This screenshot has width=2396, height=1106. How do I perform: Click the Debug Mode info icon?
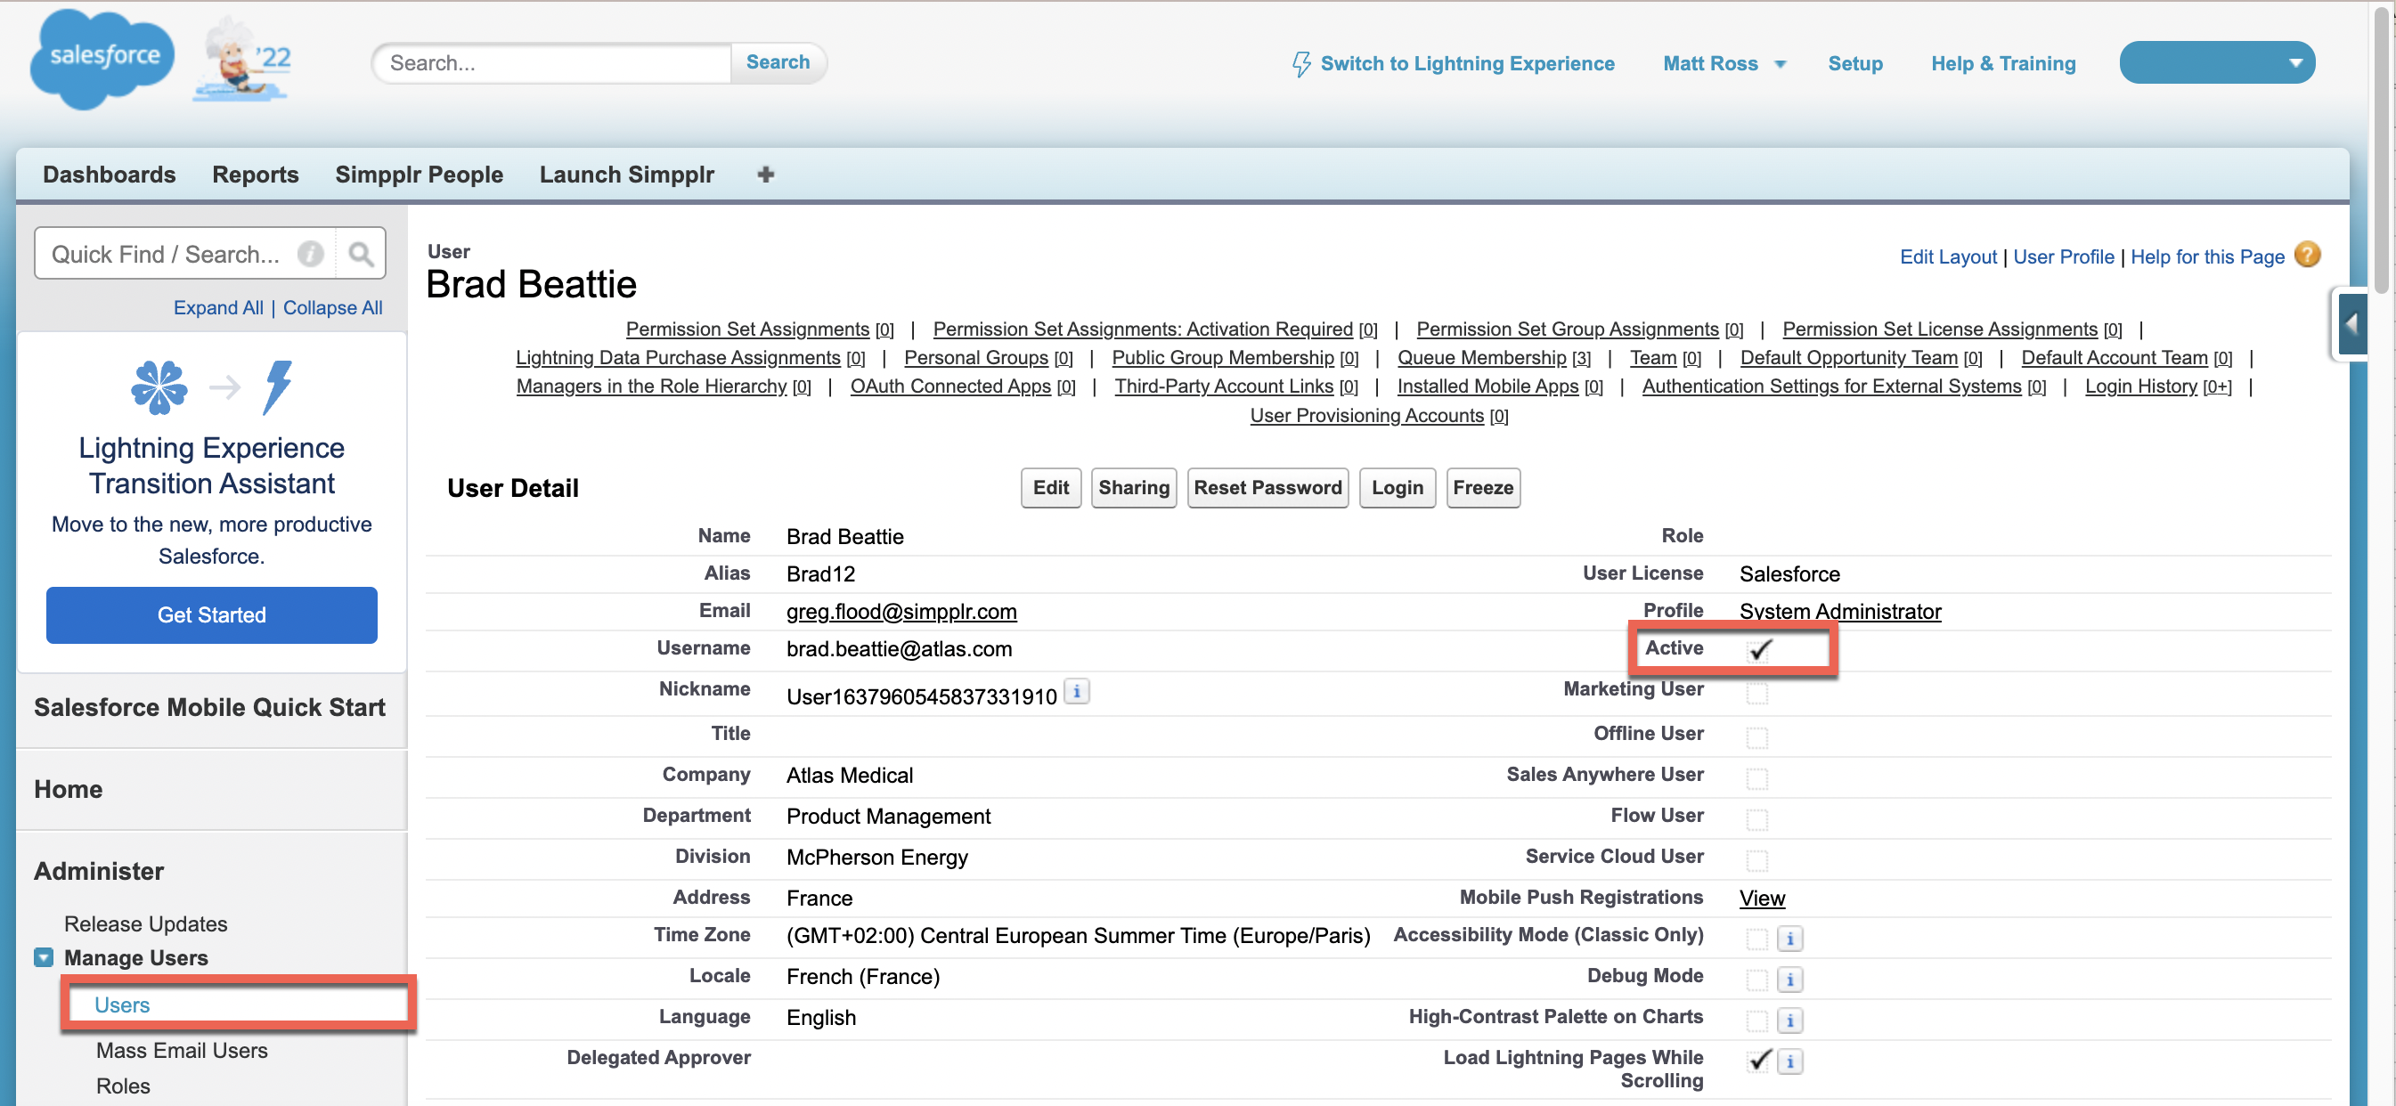(1790, 980)
